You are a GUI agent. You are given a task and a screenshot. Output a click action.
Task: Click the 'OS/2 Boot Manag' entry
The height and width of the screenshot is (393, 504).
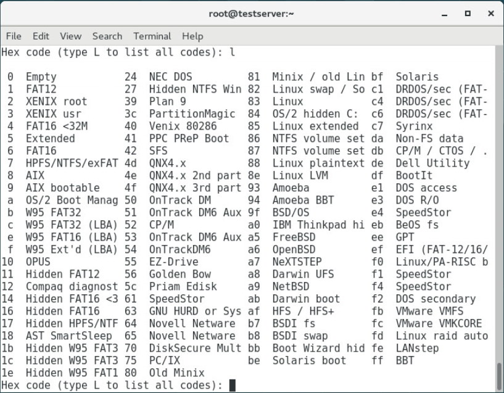(x=72, y=200)
